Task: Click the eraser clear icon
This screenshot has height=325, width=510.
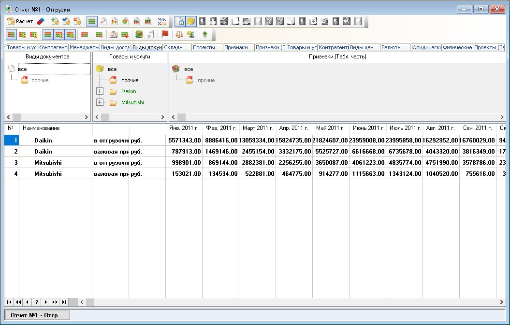Action: 41,21
